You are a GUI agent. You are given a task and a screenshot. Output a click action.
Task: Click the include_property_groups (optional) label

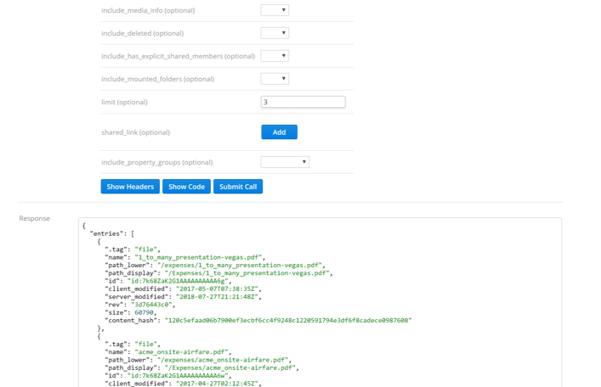click(x=156, y=162)
